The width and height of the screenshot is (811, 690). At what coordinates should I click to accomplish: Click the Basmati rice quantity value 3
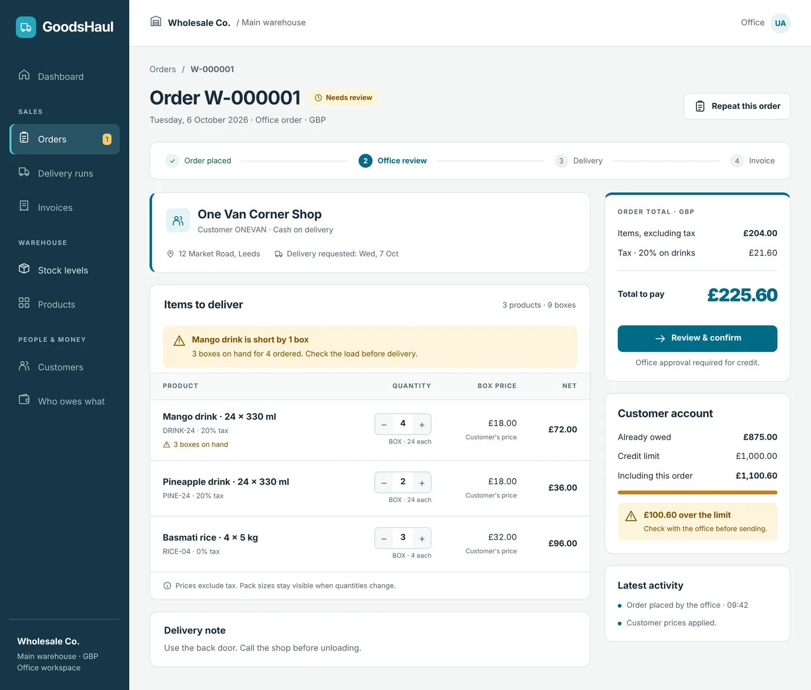(x=403, y=538)
